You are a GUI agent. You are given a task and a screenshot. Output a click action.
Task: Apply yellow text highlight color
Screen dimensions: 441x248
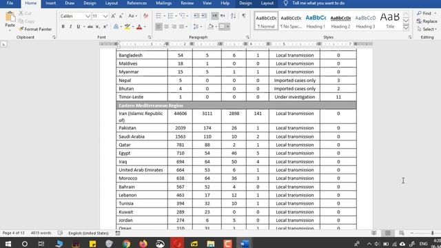pos(127,27)
